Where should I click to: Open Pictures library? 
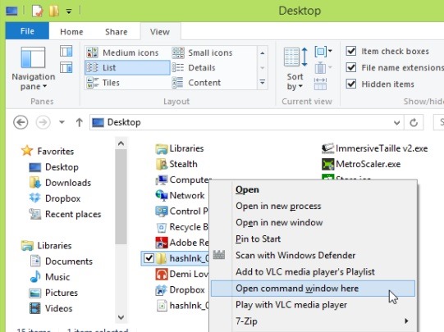pos(53,293)
